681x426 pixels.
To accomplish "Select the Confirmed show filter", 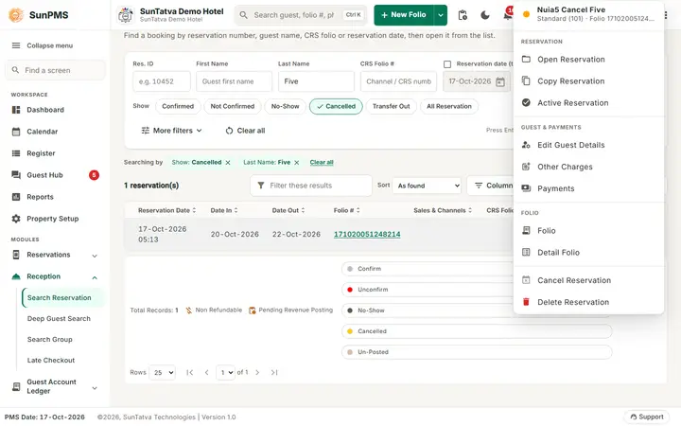I will 178,106.
